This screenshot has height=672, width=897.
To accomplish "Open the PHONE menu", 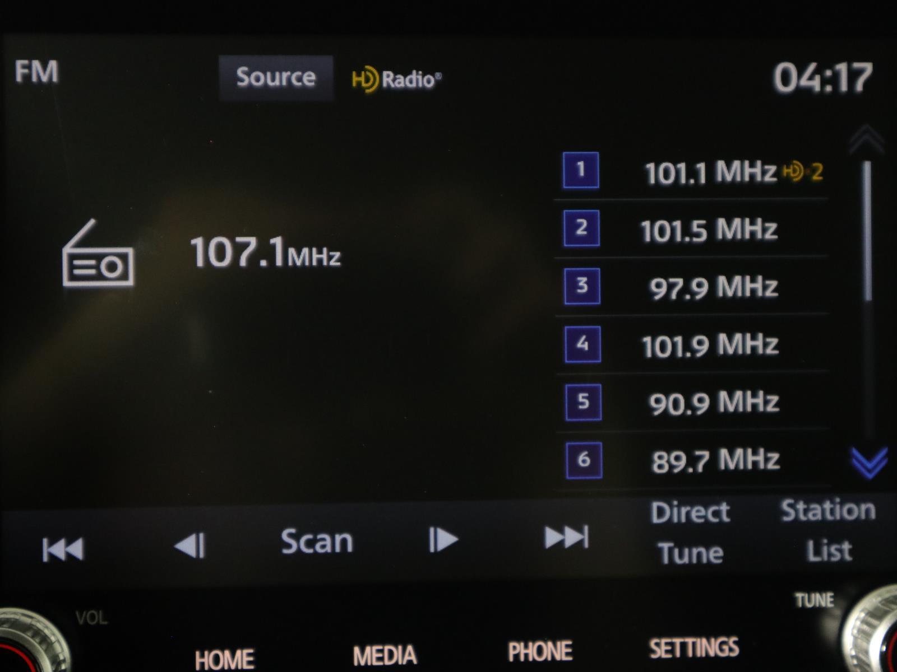I will (540, 651).
